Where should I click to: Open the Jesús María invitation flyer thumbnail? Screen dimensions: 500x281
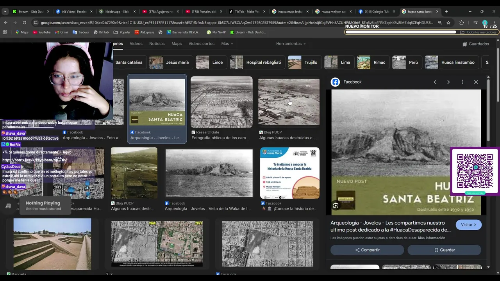(290, 173)
